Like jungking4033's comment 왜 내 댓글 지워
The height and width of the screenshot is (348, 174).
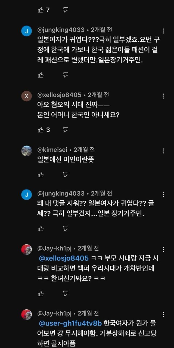[x=41, y=228]
